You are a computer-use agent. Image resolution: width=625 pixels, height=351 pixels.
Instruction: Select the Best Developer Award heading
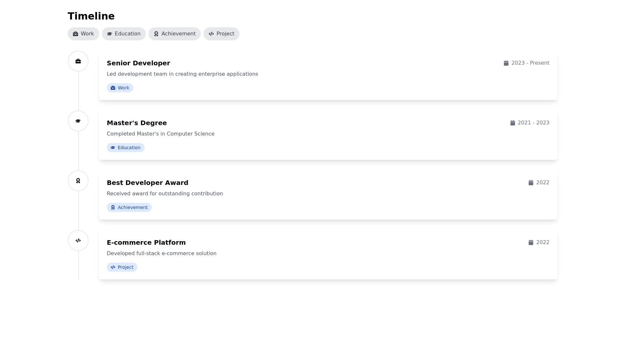tap(147, 183)
